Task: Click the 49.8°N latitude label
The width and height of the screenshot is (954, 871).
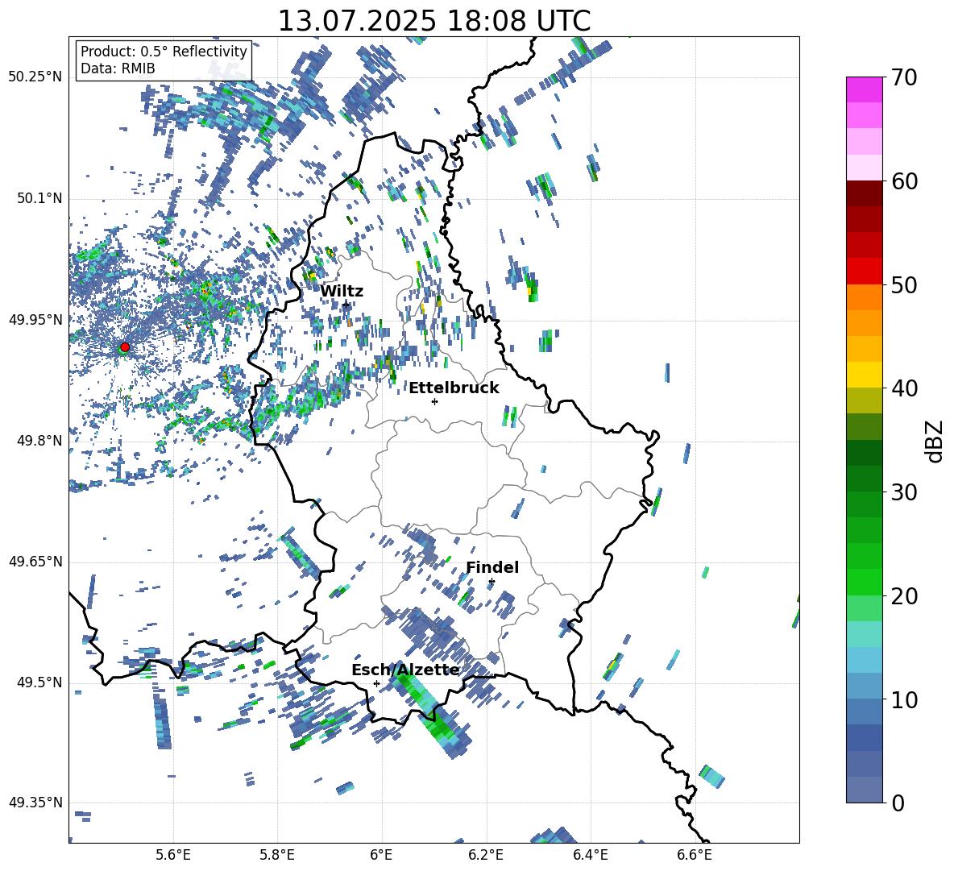Action: click(x=39, y=441)
